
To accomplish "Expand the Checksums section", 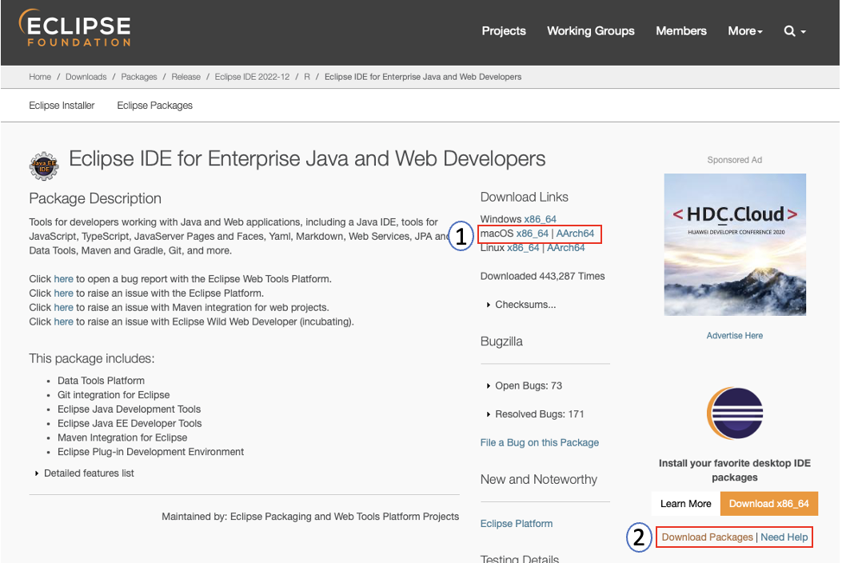I will pyautogui.click(x=521, y=305).
